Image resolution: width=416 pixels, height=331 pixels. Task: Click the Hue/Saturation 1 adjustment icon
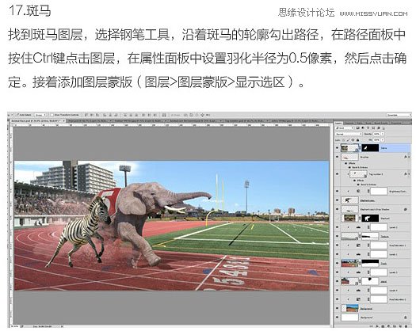pos(358,245)
